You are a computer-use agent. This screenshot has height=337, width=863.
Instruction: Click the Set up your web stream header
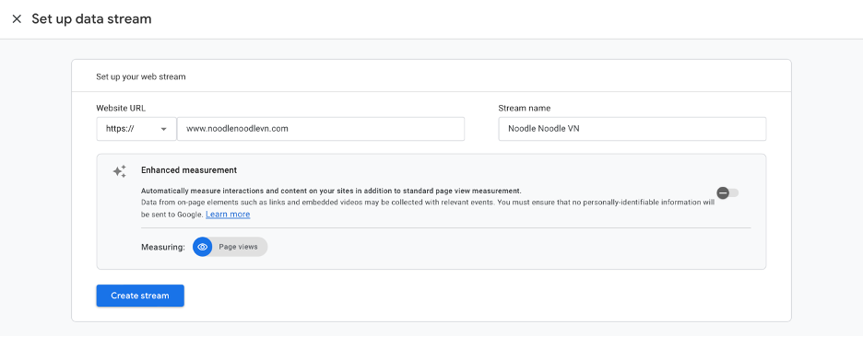[141, 77]
